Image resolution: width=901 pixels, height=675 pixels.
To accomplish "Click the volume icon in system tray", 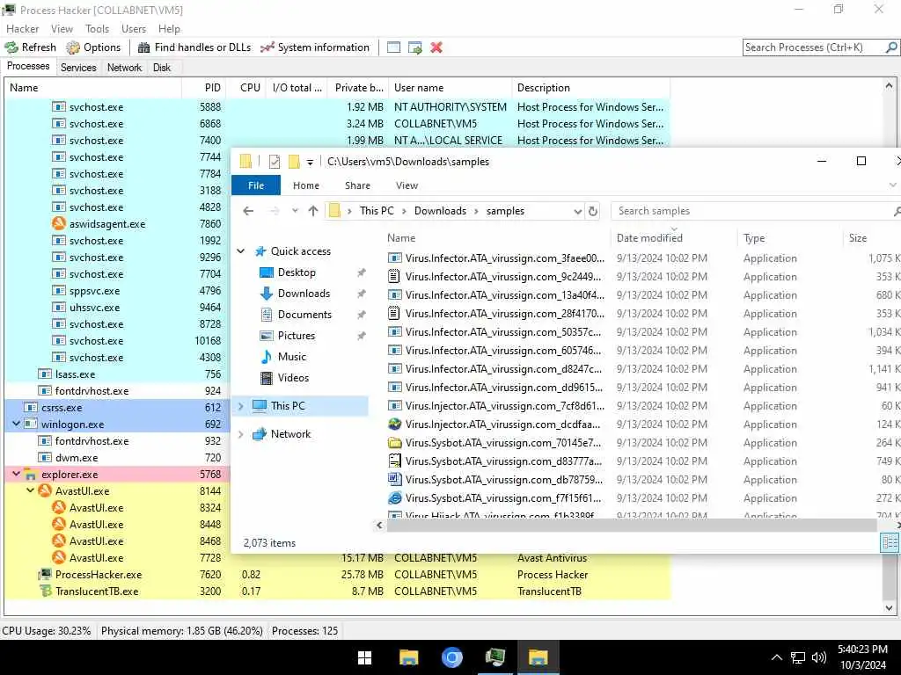I will pyautogui.click(x=819, y=657).
